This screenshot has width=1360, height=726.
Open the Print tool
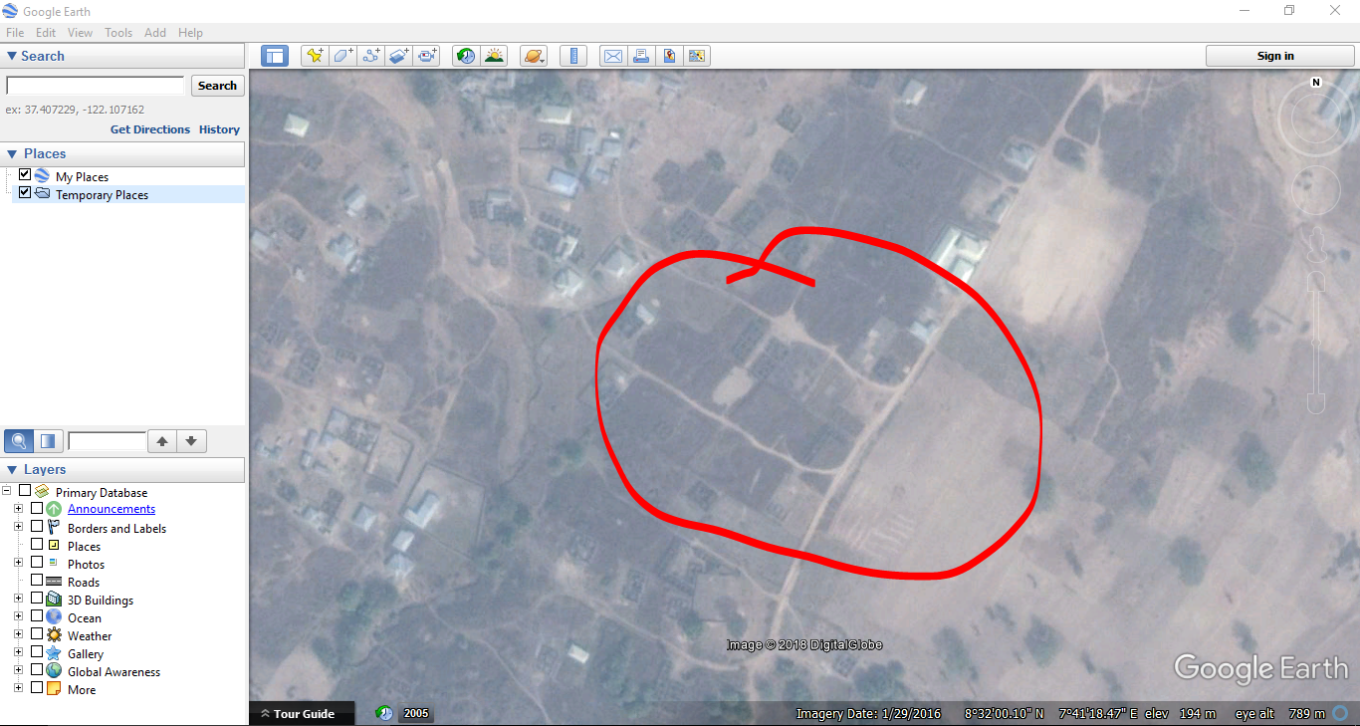641,56
